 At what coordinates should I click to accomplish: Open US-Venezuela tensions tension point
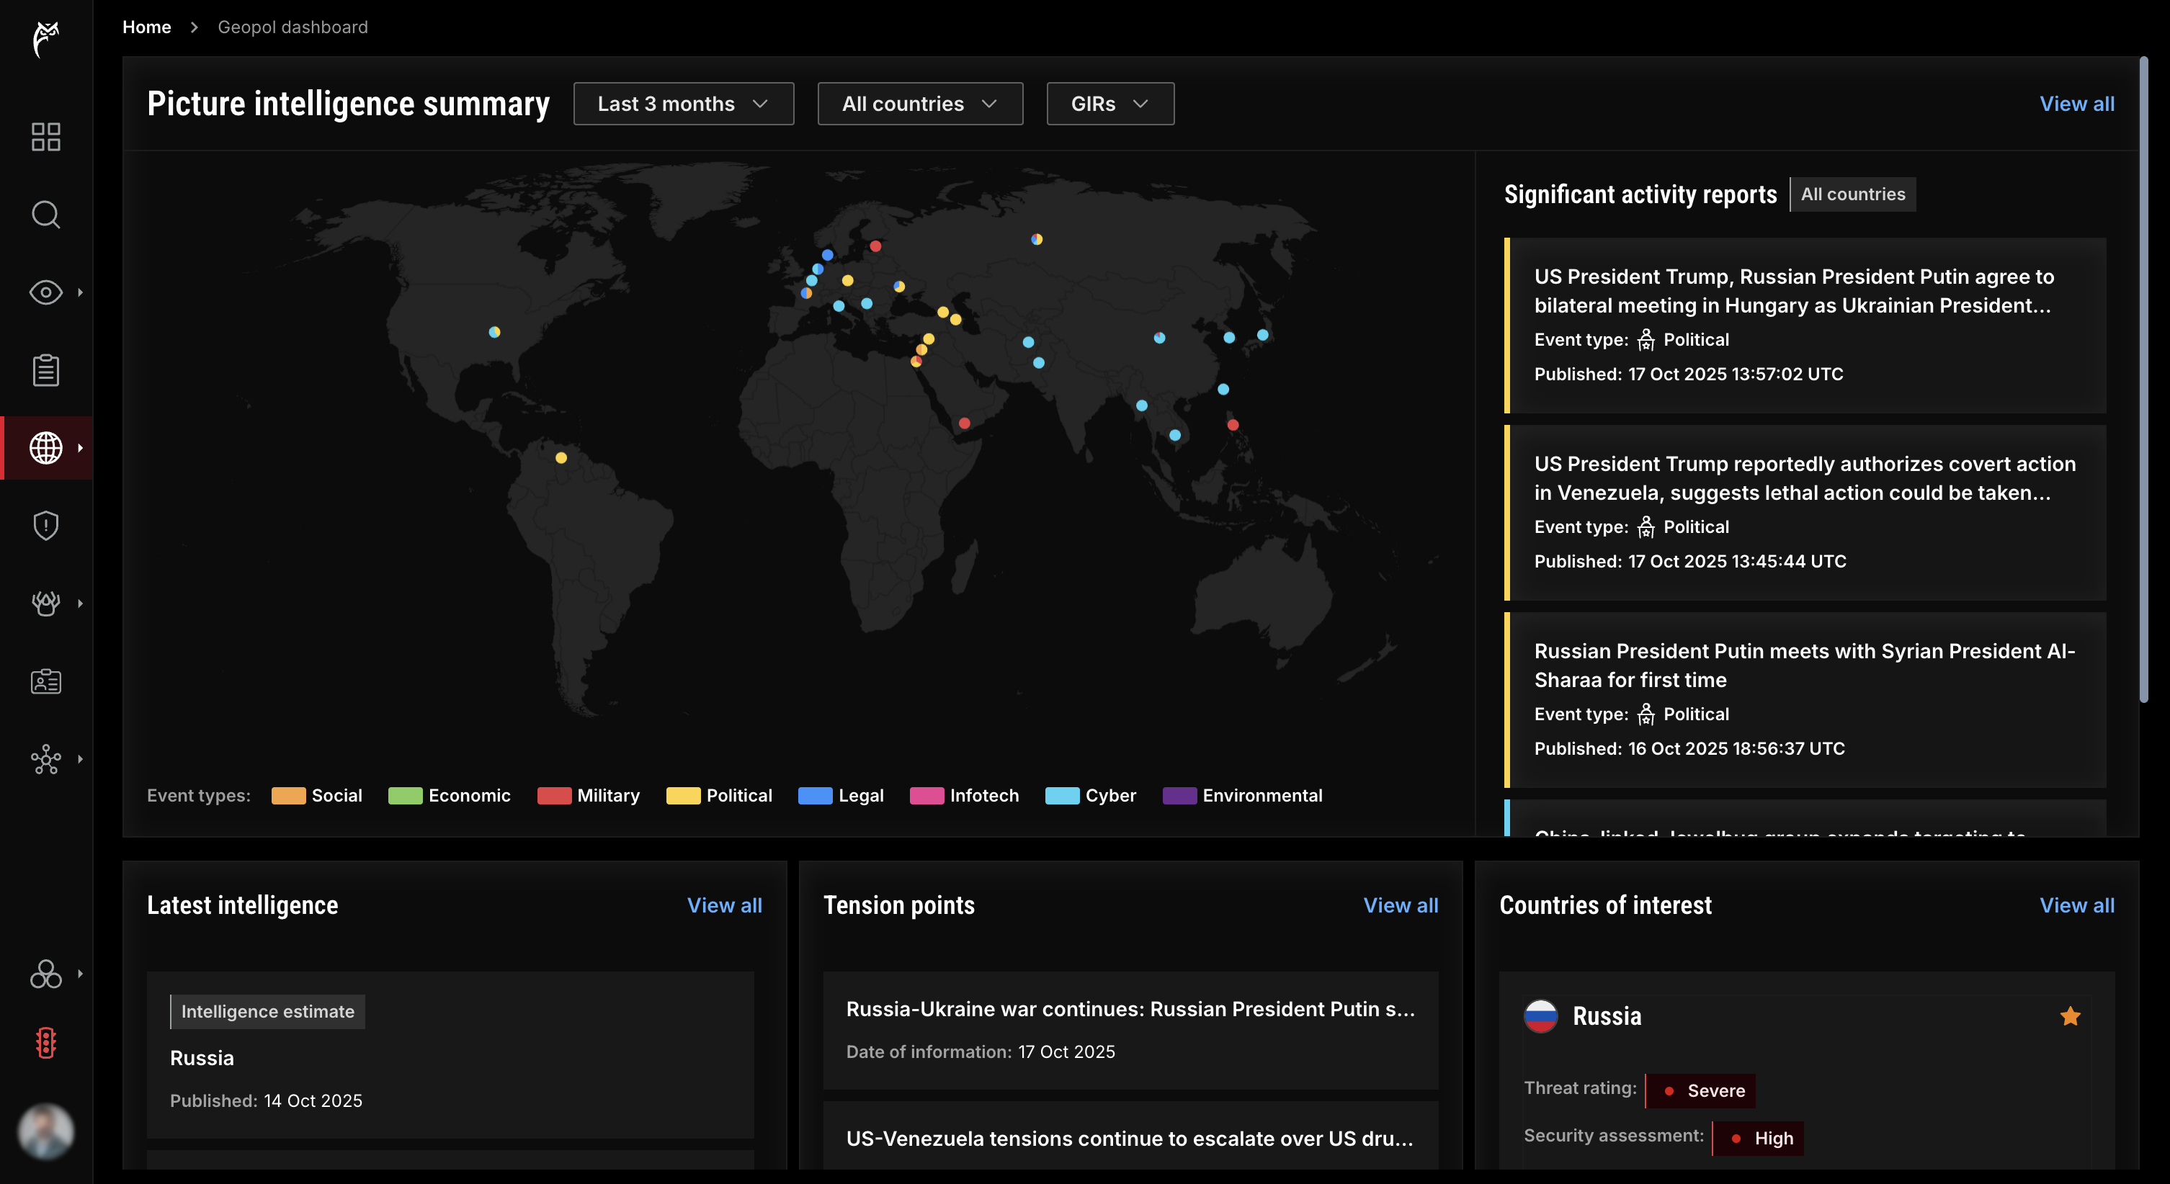pos(1130,1135)
